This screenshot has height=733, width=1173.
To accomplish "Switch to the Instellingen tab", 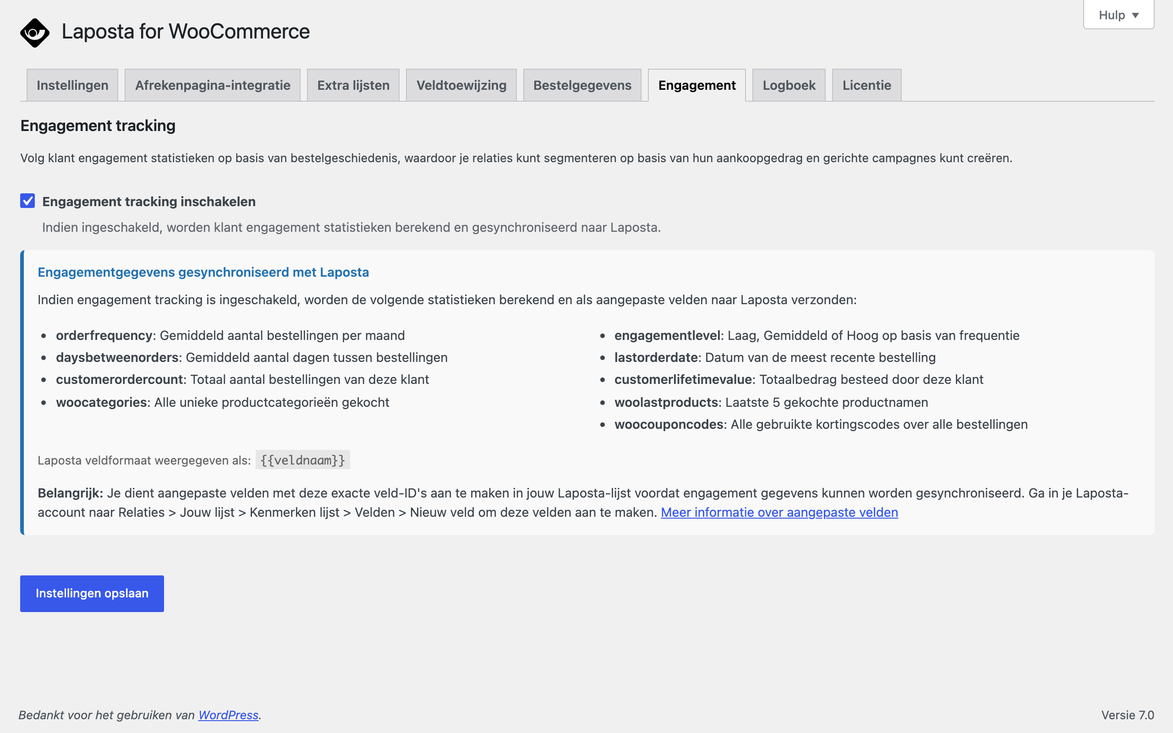I will [x=72, y=85].
